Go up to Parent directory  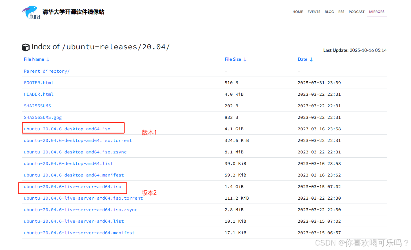click(46, 71)
